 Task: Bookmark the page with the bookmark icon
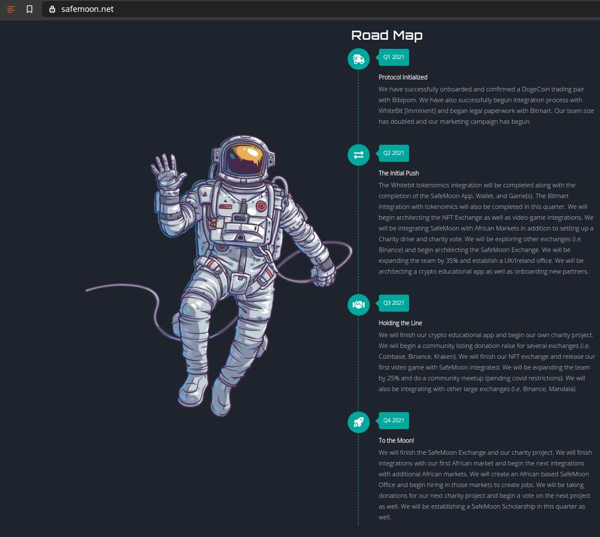coord(30,9)
